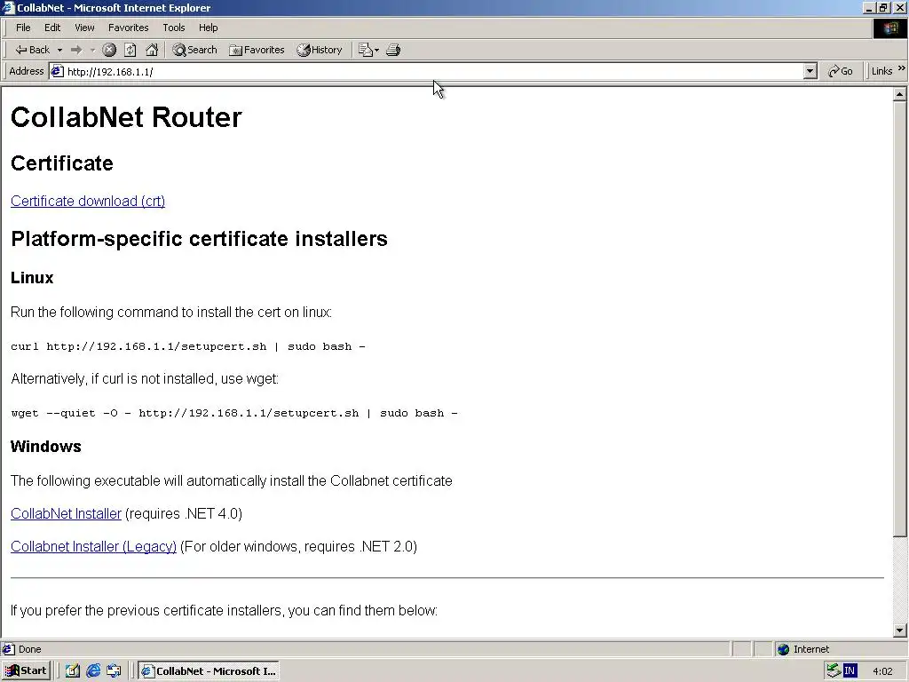Open the Forward history dropdown arrow
Image resolution: width=909 pixels, height=682 pixels.
pyautogui.click(x=92, y=50)
